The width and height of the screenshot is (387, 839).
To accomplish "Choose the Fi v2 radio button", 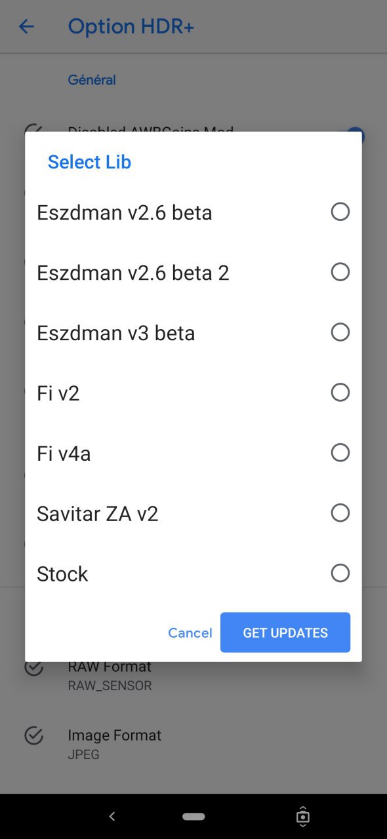I will (x=340, y=393).
